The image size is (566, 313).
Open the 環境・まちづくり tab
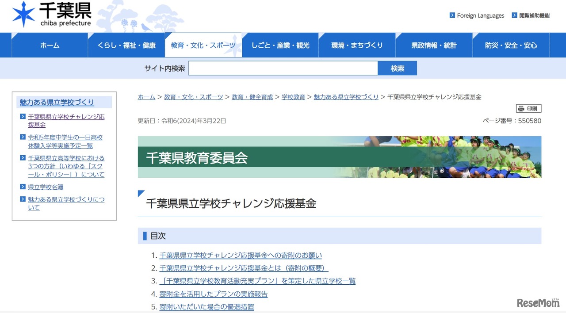click(357, 45)
